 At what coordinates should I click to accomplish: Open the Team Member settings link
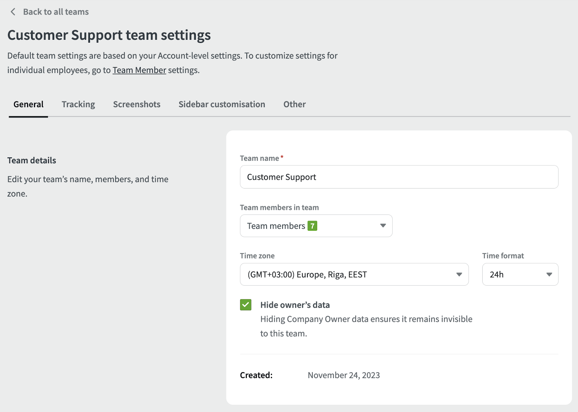(139, 70)
